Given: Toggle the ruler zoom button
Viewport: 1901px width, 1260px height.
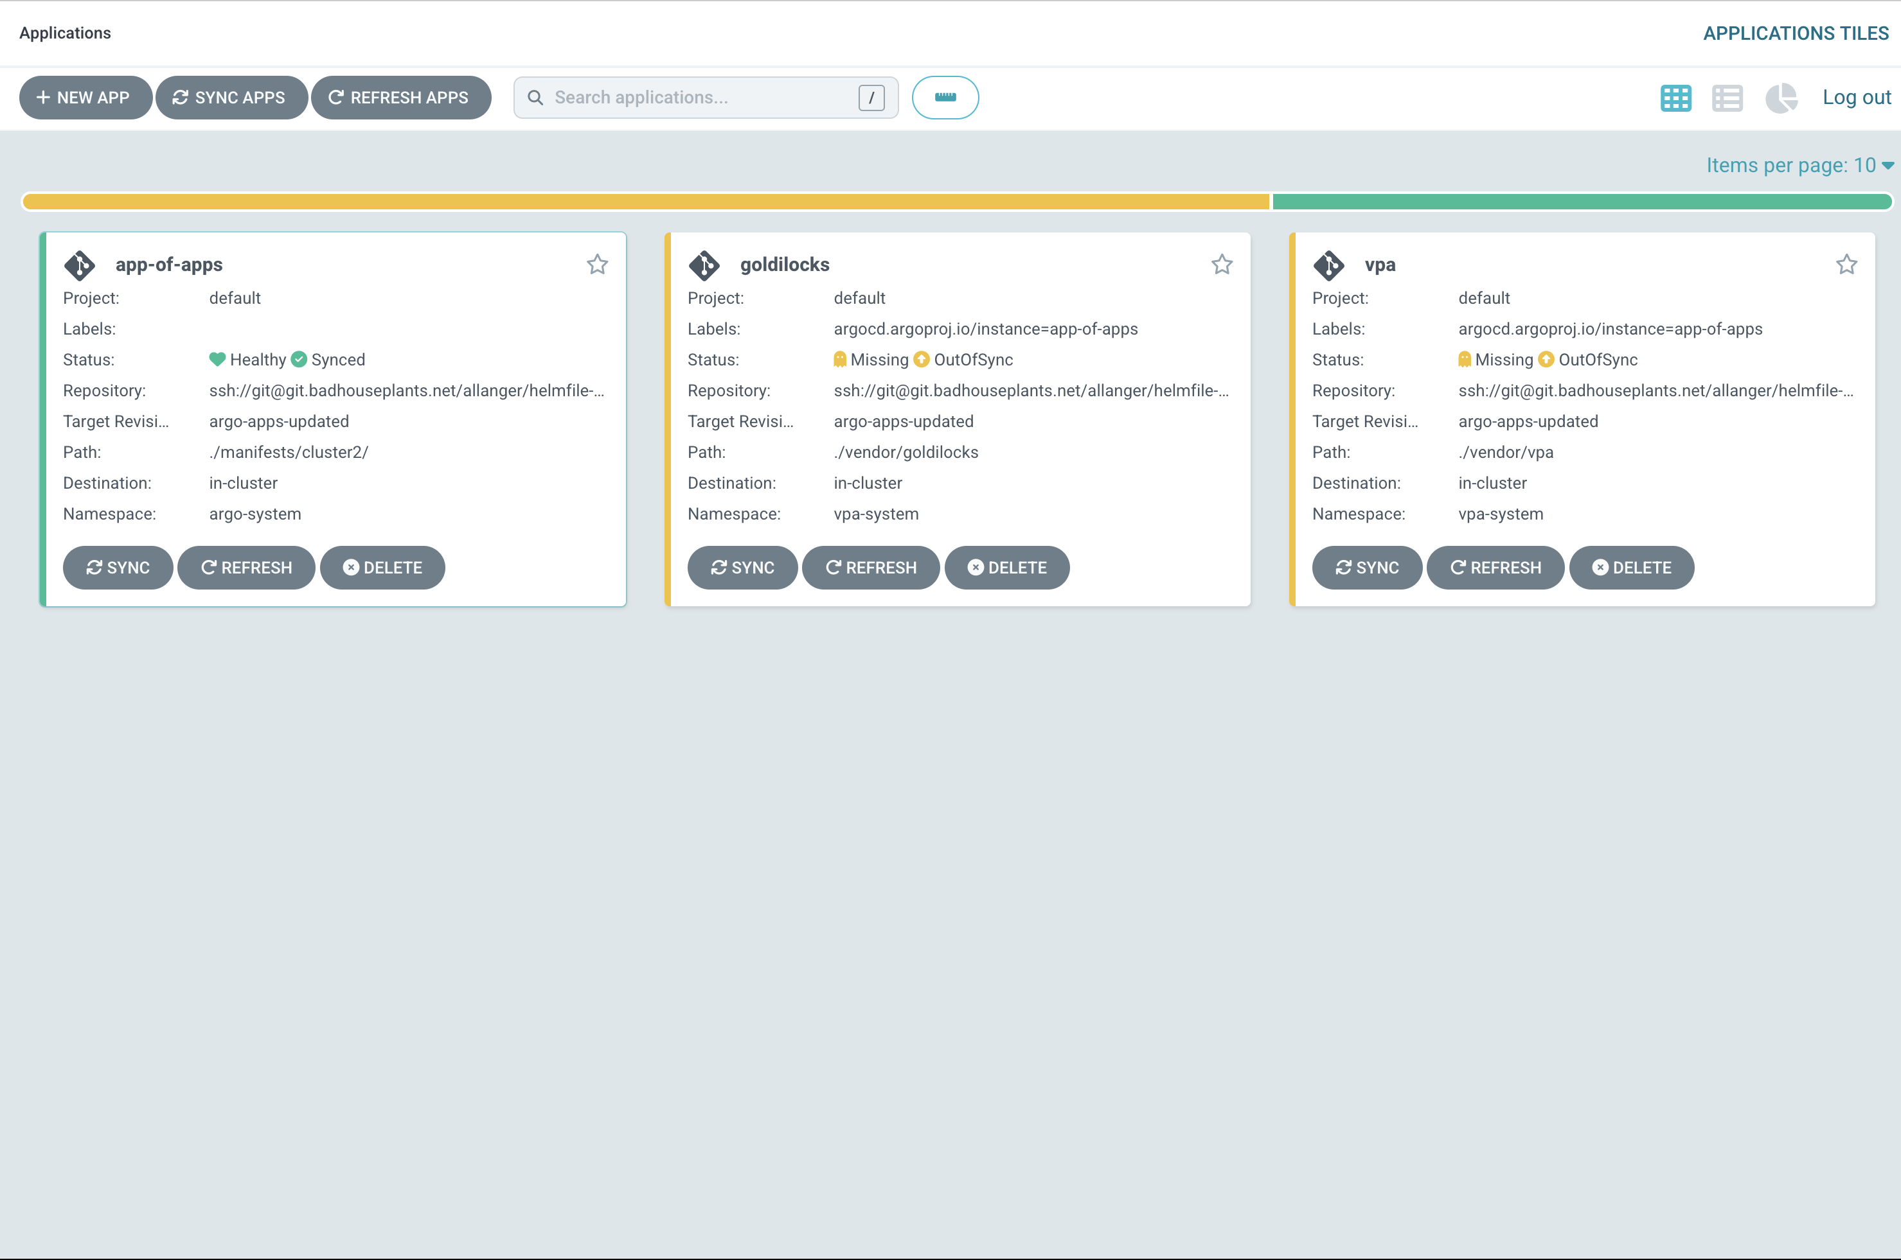Looking at the screenshot, I should [x=945, y=97].
